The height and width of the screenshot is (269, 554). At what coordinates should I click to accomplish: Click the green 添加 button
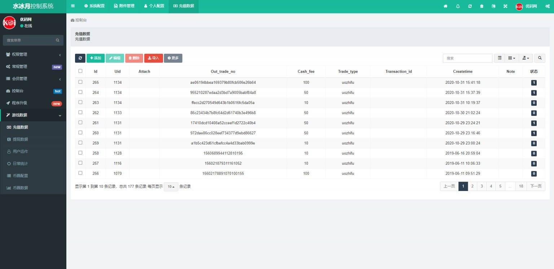(x=96, y=58)
